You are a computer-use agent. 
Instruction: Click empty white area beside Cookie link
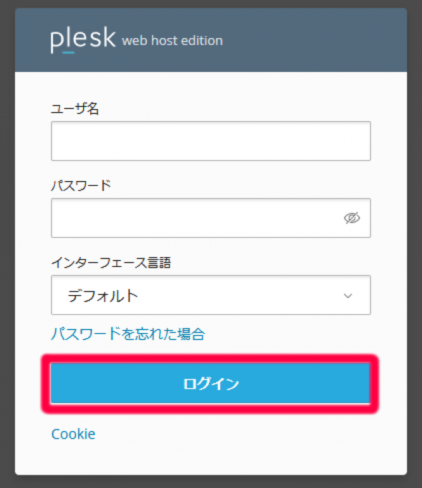coord(246,434)
